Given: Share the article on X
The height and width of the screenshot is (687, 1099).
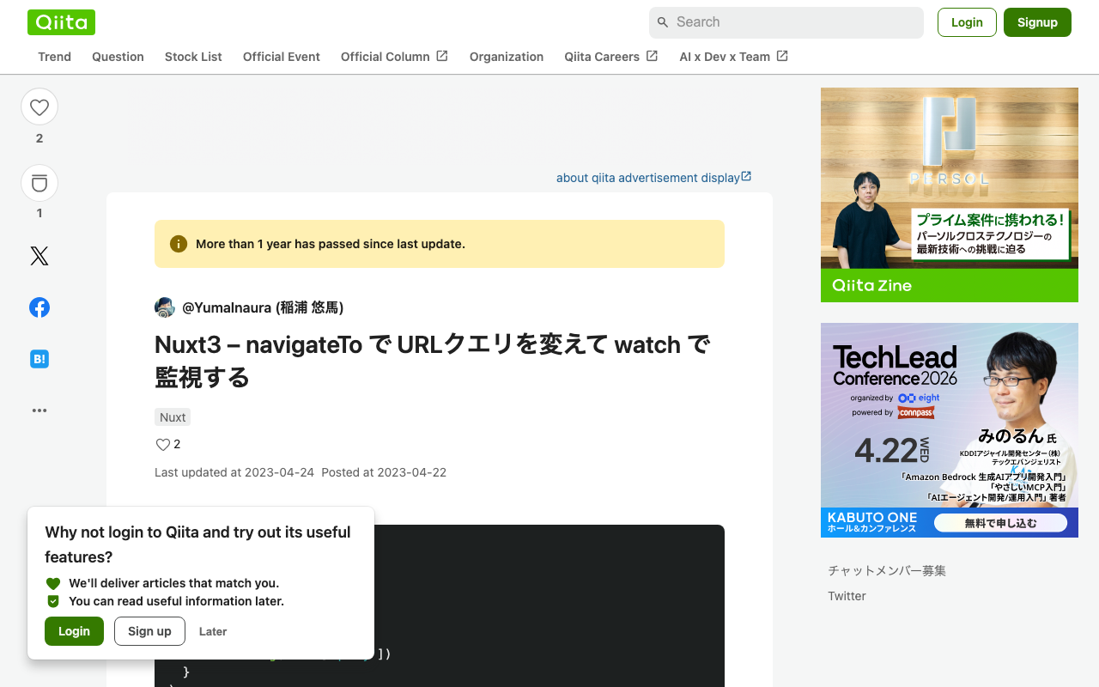Looking at the screenshot, I should (x=39, y=255).
